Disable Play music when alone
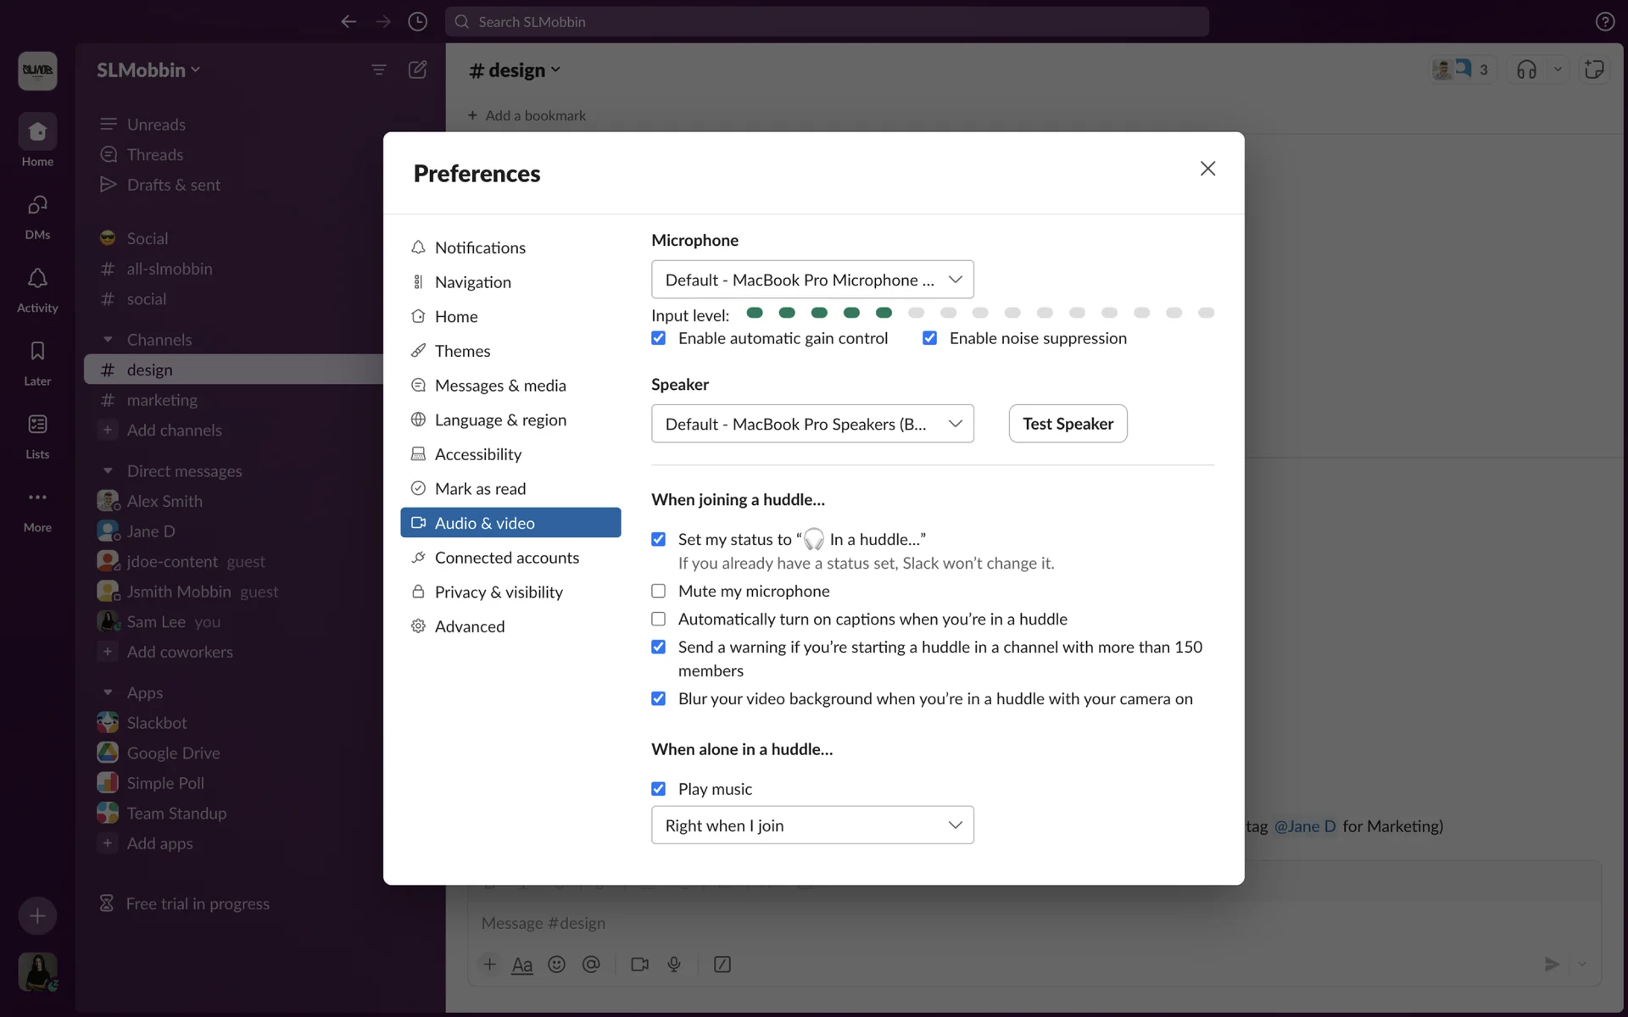 659,789
